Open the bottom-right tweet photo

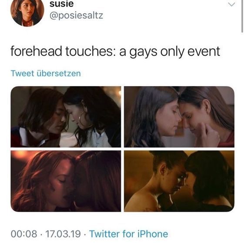pos(179,181)
